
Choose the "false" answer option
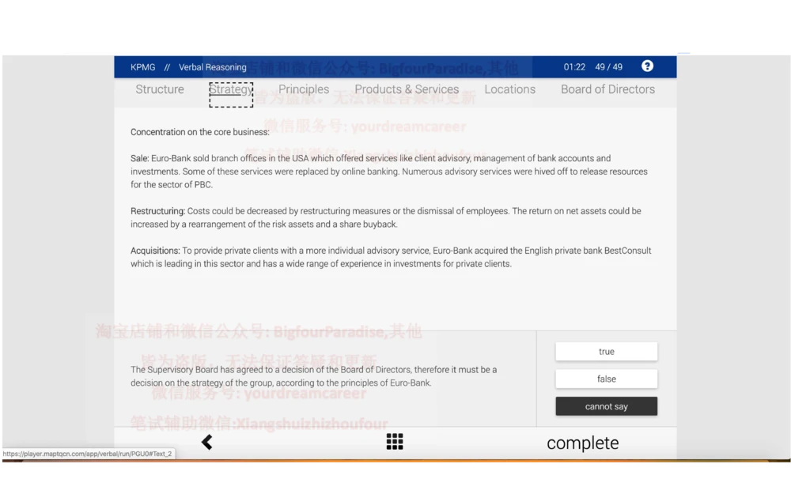click(606, 379)
